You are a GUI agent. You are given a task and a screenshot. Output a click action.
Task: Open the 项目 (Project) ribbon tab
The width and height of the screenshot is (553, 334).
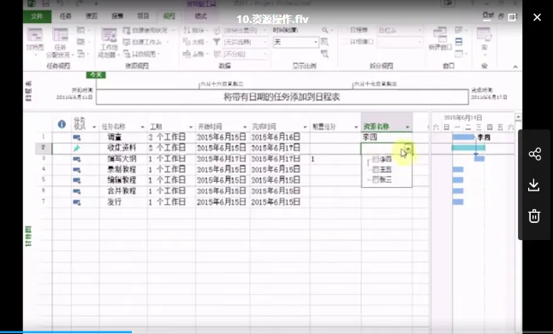click(x=143, y=16)
